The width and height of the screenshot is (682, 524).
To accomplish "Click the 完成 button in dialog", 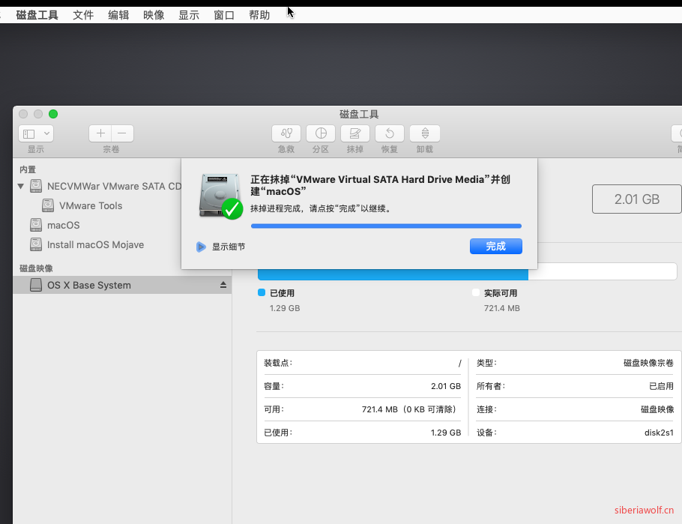I will 496,247.
